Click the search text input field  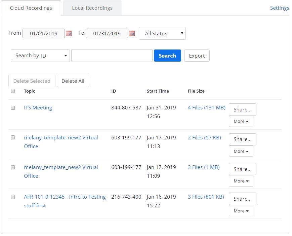[x=112, y=56]
